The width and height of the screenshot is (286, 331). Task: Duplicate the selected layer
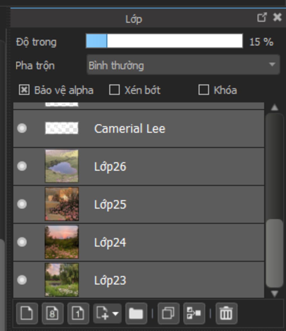pyautogui.click(x=168, y=313)
